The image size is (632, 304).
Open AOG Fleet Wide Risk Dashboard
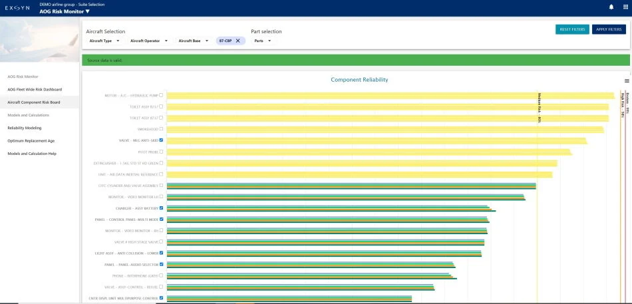tap(35, 90)
